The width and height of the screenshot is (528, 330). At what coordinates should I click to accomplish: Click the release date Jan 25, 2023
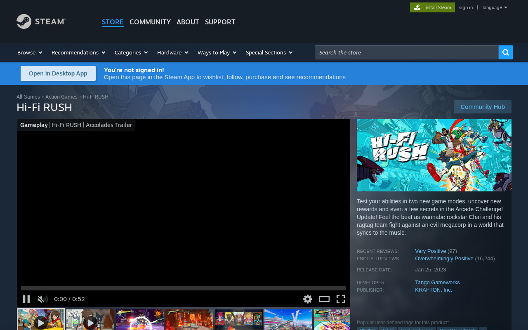point(430,270)
